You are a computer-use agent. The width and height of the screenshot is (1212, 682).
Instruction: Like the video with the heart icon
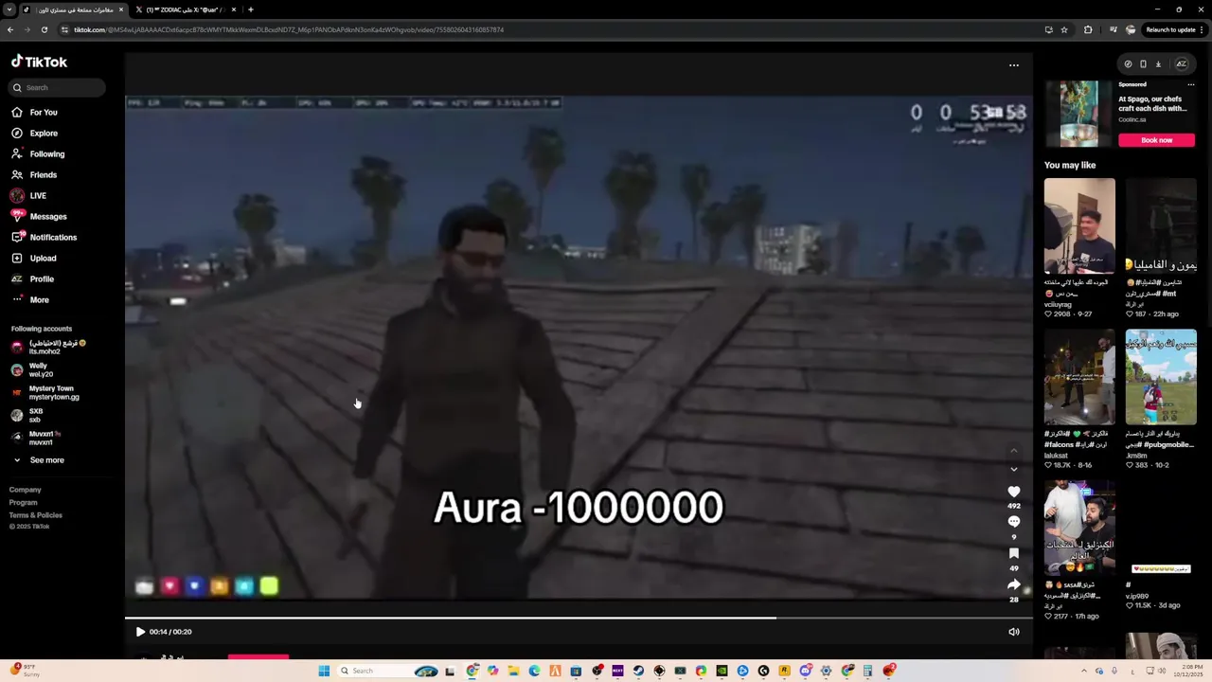tap(1014, 492)
